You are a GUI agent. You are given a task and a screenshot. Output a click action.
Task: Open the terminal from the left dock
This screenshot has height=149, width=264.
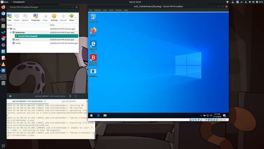coord(3,20)
